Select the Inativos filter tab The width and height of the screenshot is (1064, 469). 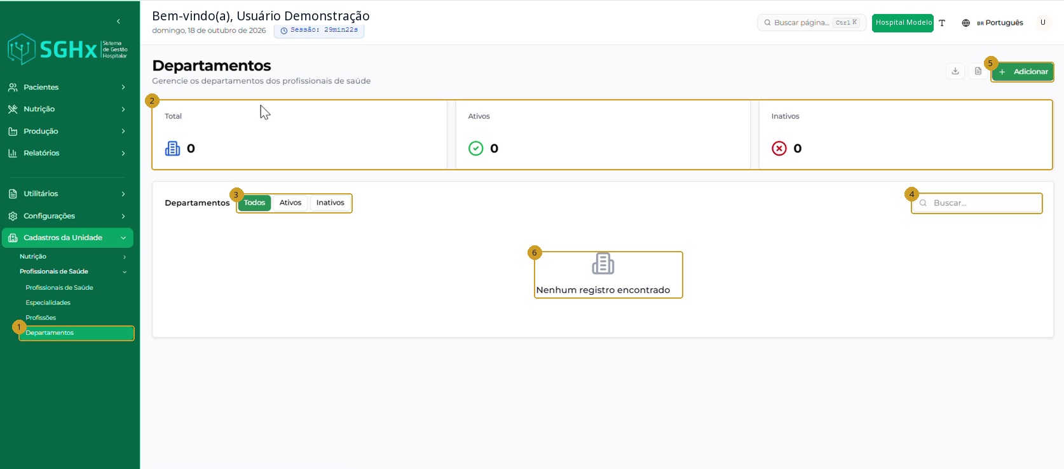pyautogui.click(x=331, y=203)
